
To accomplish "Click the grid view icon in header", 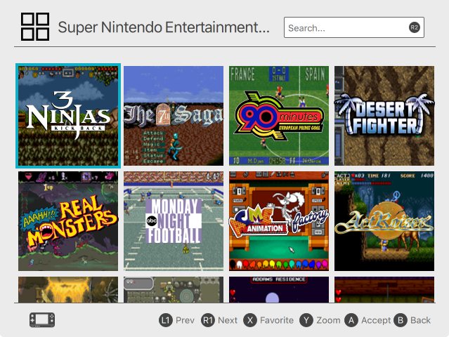I will 35,27.
